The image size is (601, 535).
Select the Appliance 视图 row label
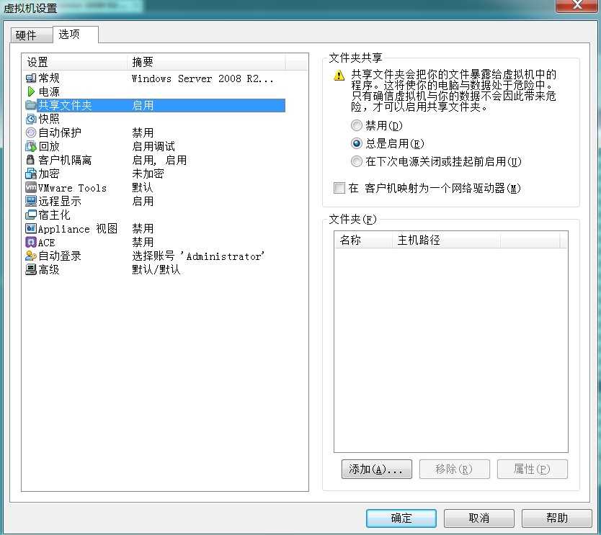pos(77,229)
